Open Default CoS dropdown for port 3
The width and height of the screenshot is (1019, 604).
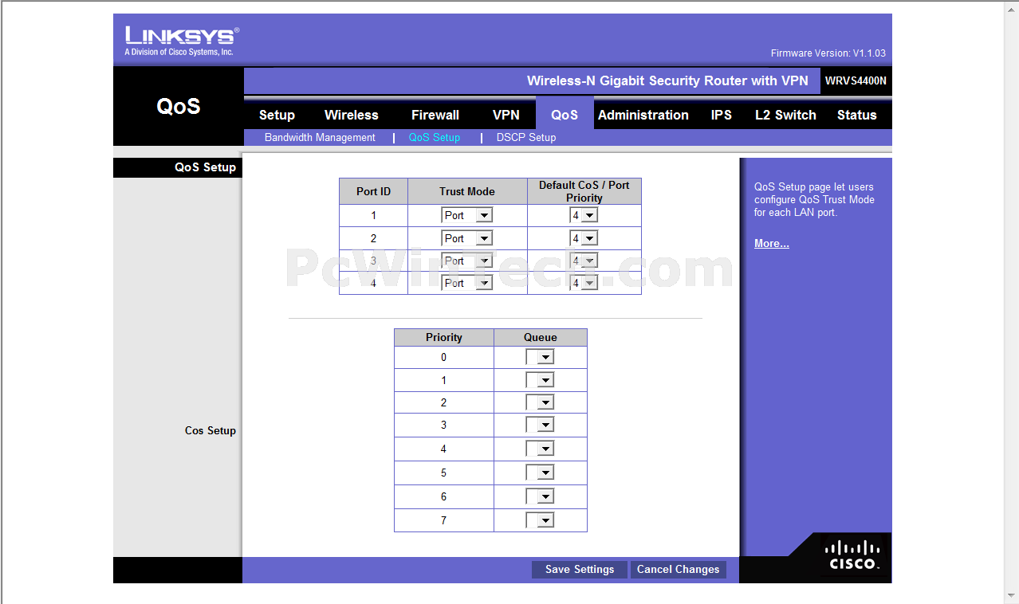point(584,261)
